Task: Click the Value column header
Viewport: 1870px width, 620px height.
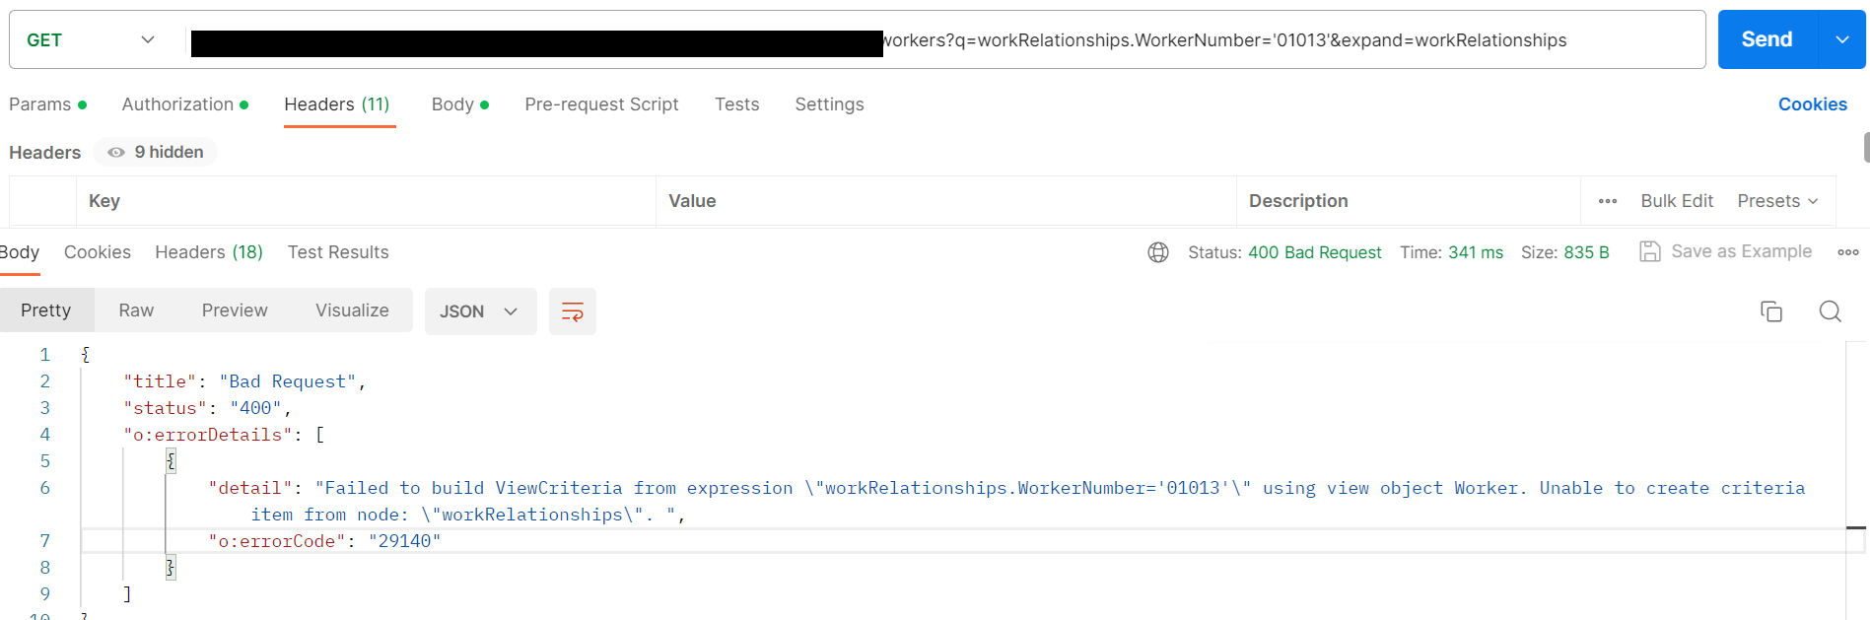Action: (x=692, y=201)
